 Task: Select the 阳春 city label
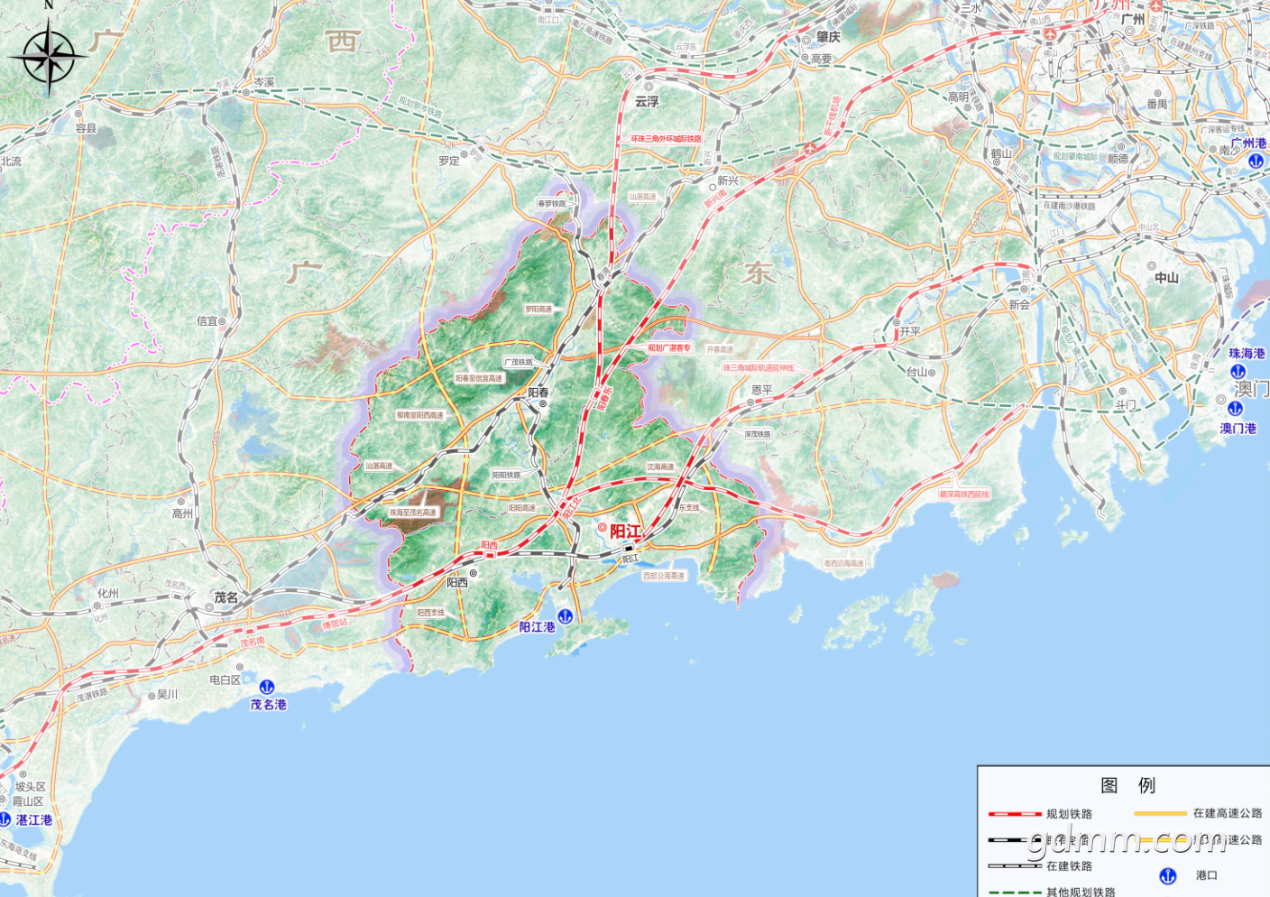pos(538,393)
